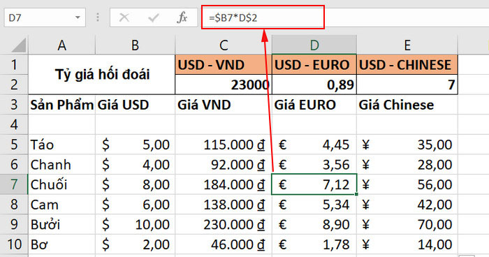Click the 'Chanh' product cell

click(x=61, y=164)
